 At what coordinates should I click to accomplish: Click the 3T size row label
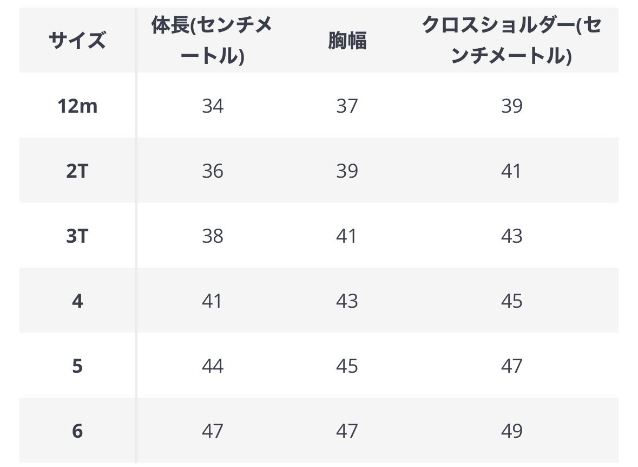[x=77, y=236]
